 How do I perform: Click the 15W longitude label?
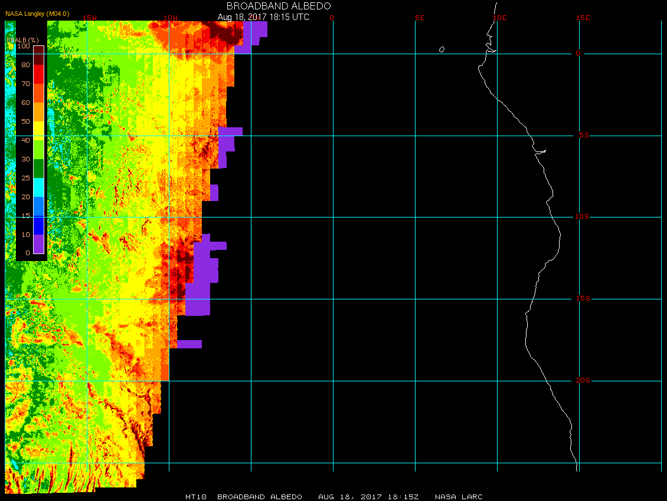[x=90, y=18]
